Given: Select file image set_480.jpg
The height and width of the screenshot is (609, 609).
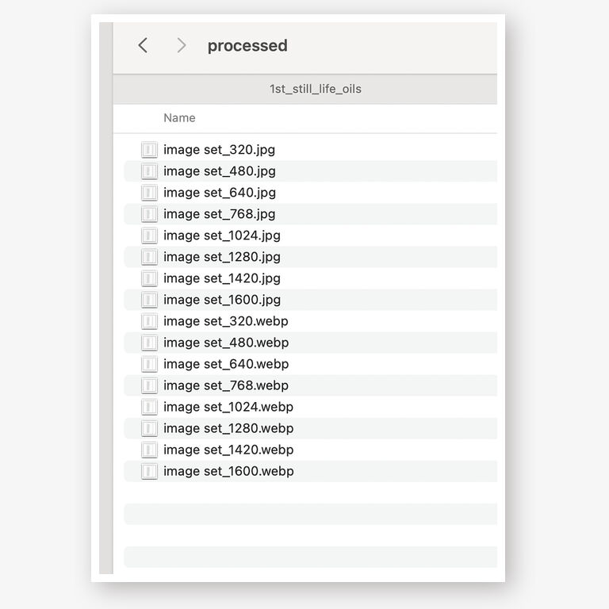Looking at the screenshot, I should [219, 171].
